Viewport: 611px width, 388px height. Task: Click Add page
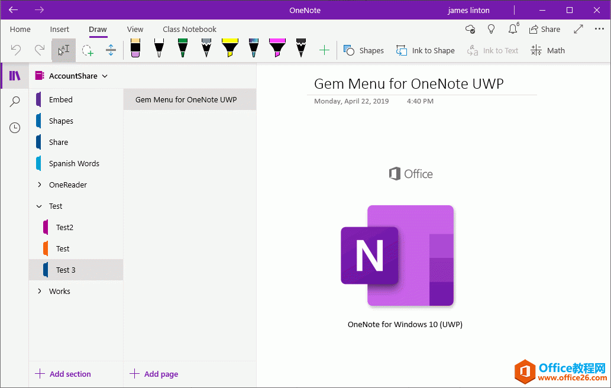point(153,374)
